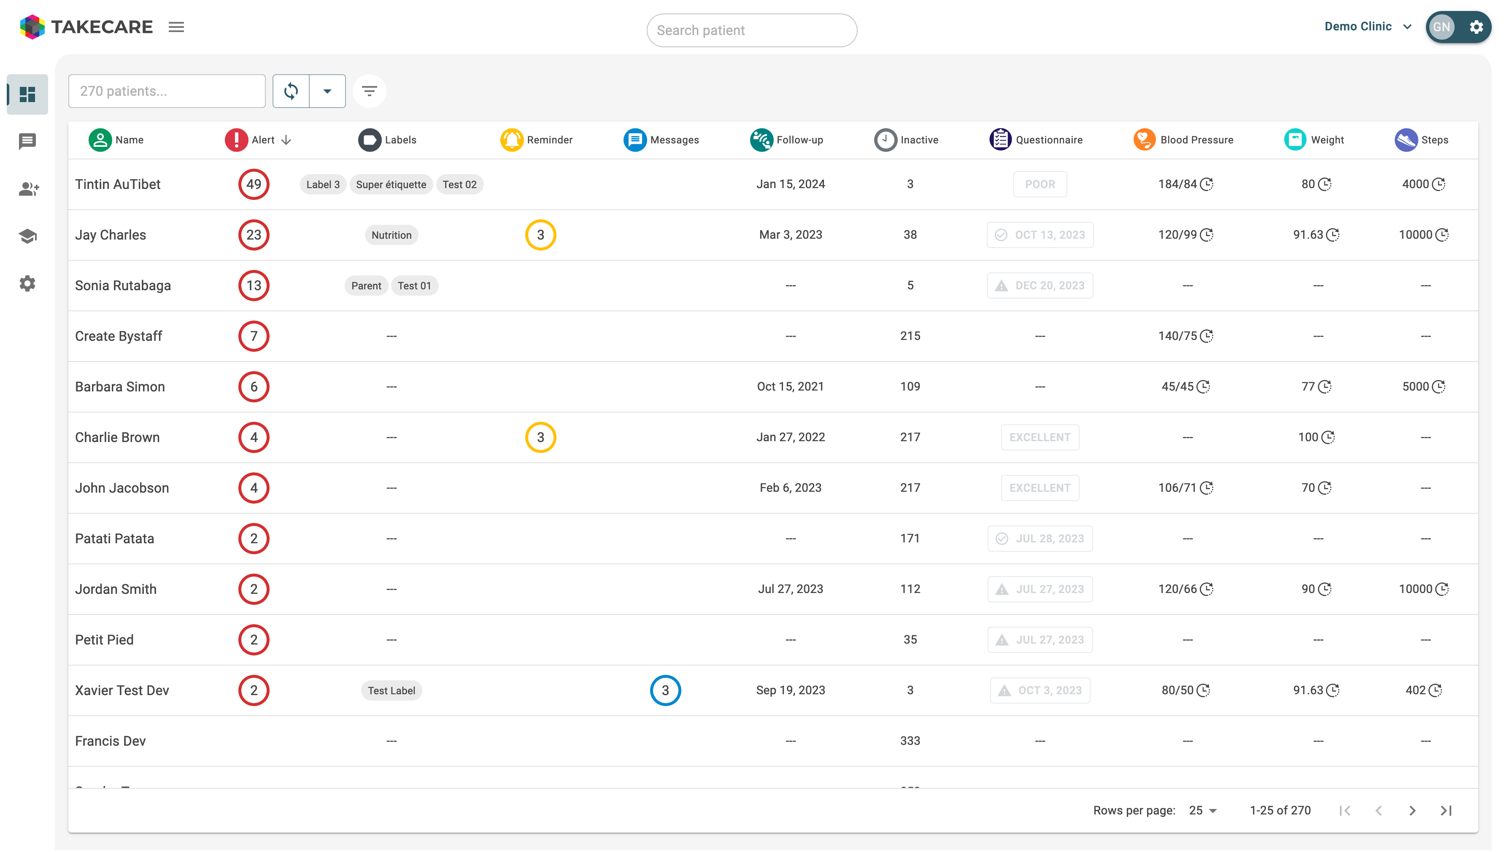Open patient Tintin AuTibet
Viewport: 1512px width, 852px height.
117,184
